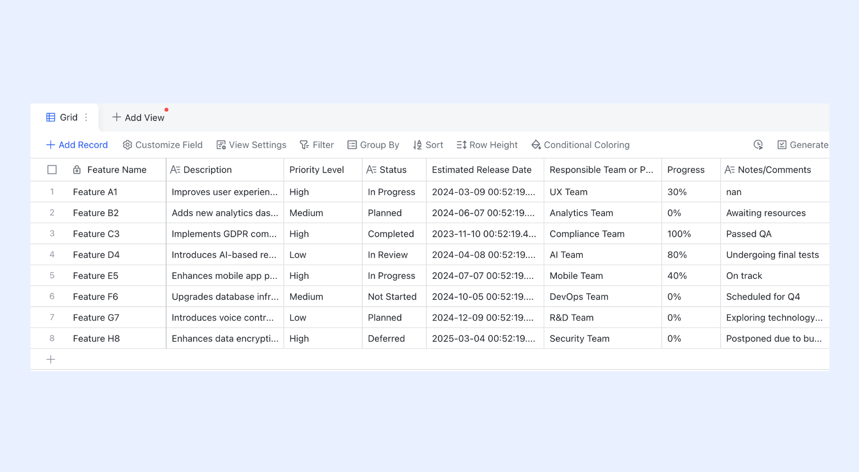Select the UX Team cell
The height and width of the screenshot is (472, 859).
pos(603,192)
